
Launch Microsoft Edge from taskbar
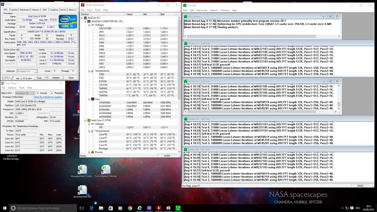pyautogui.click(x=91, y=208)
